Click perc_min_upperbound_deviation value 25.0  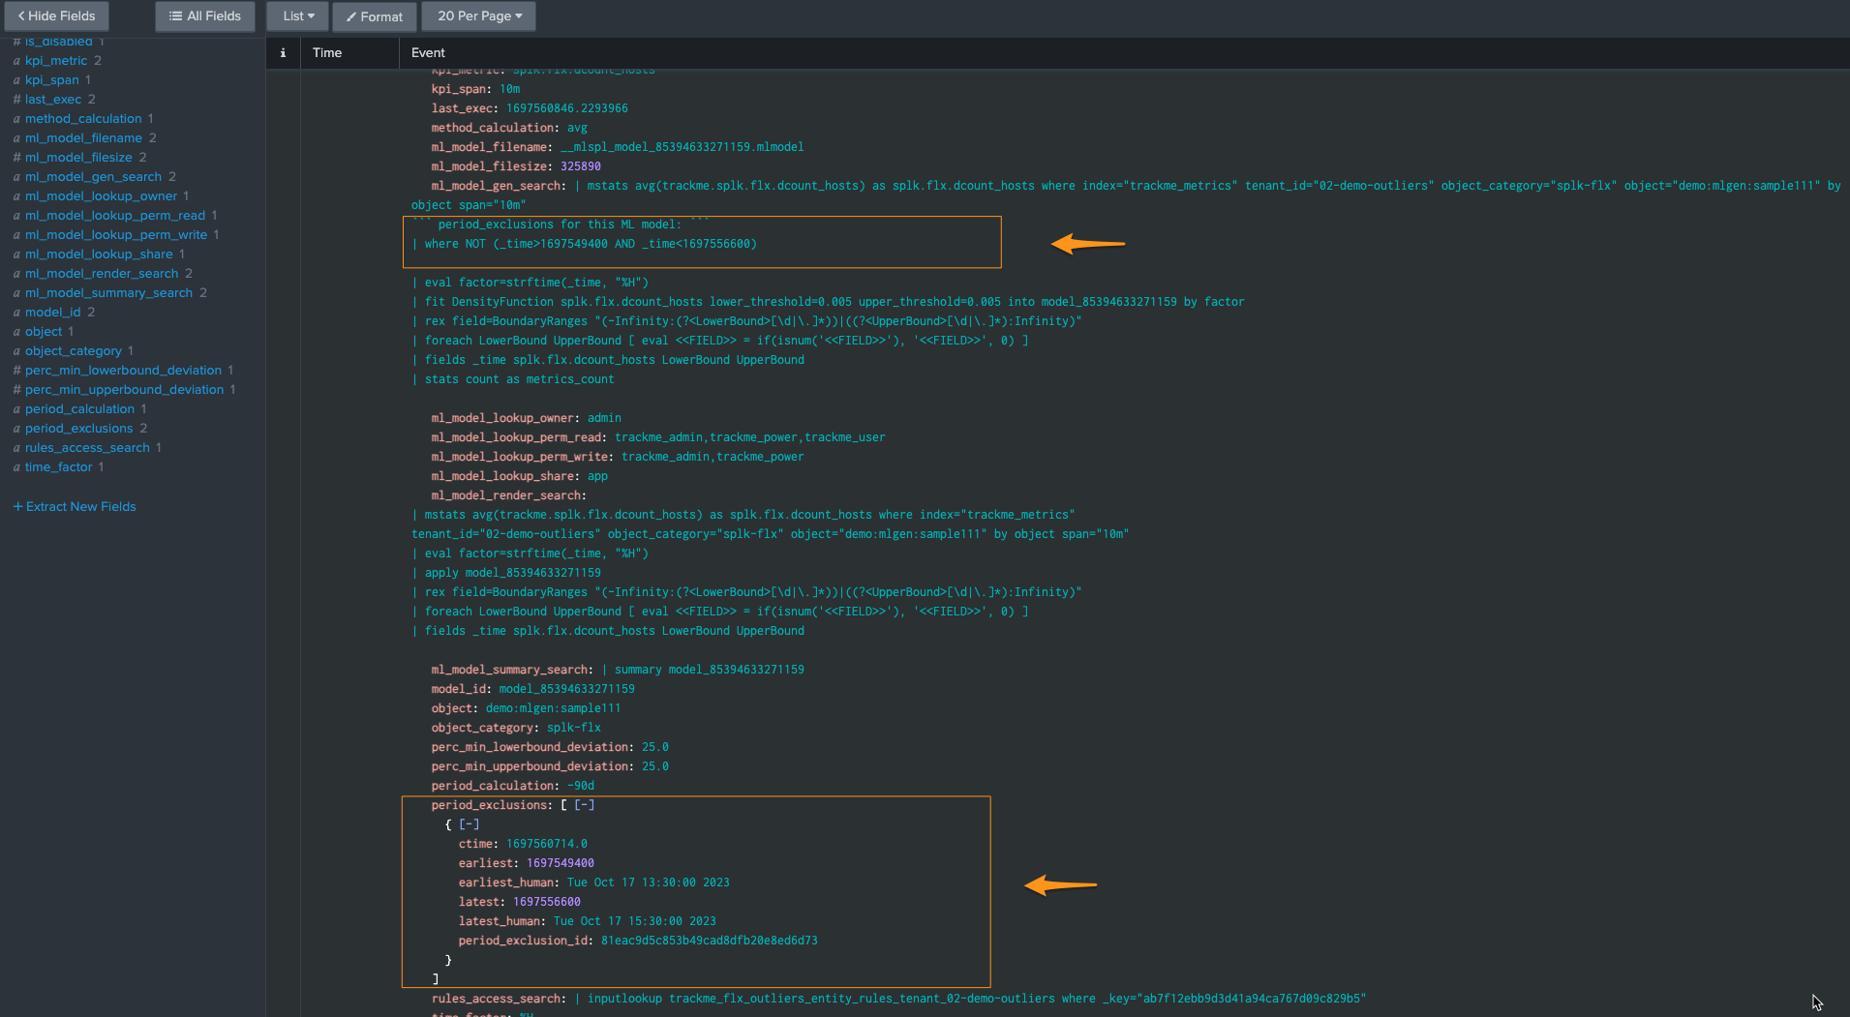pos(654,766)
